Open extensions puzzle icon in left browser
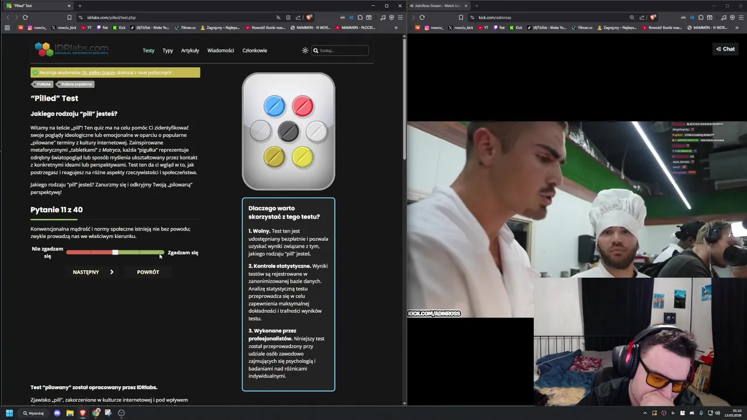Image resolution: width=747 pixels, height=420 pixels. coord(359,17)
